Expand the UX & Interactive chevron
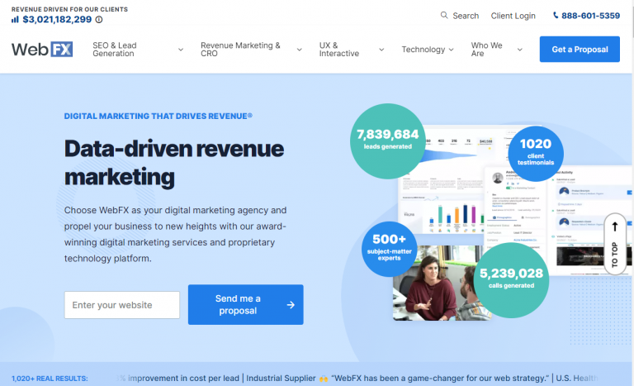This screenshot has height=386, width=634. click(x=381, y=50)
